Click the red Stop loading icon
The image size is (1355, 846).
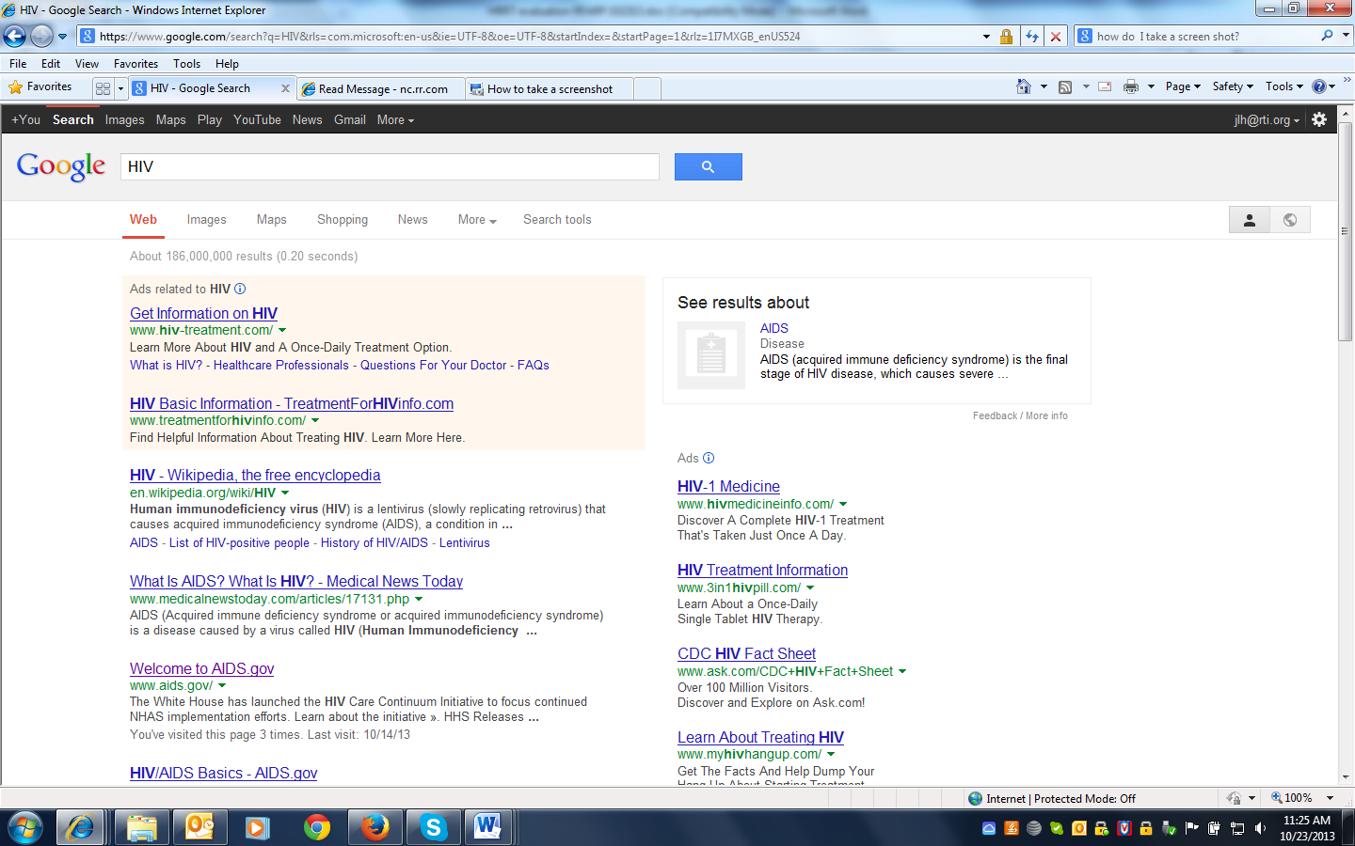tap(1056, 37)
